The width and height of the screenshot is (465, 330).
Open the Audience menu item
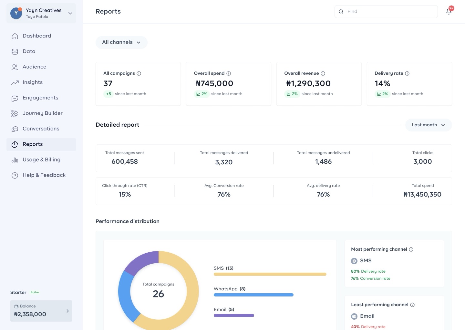[x=41, y=67]
